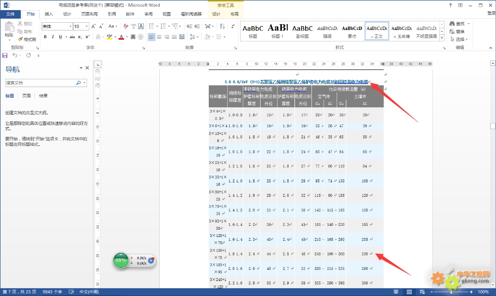This screenshot has width=496, height=296.
Task: Toggle show paragraph marks
Action: [233, 26]
